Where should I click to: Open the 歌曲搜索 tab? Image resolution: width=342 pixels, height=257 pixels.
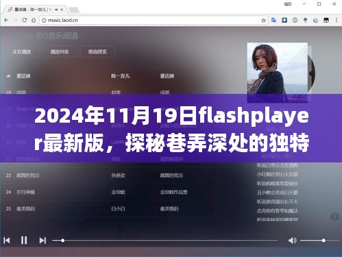97,52
